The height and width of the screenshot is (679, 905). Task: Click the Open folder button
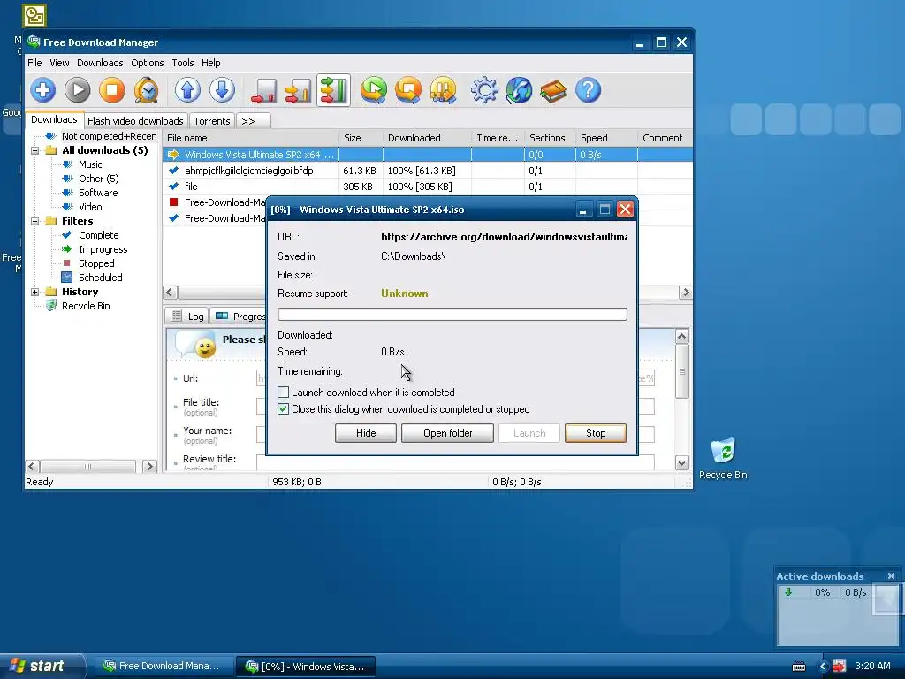pyautogui.click(x=447, y=433)
